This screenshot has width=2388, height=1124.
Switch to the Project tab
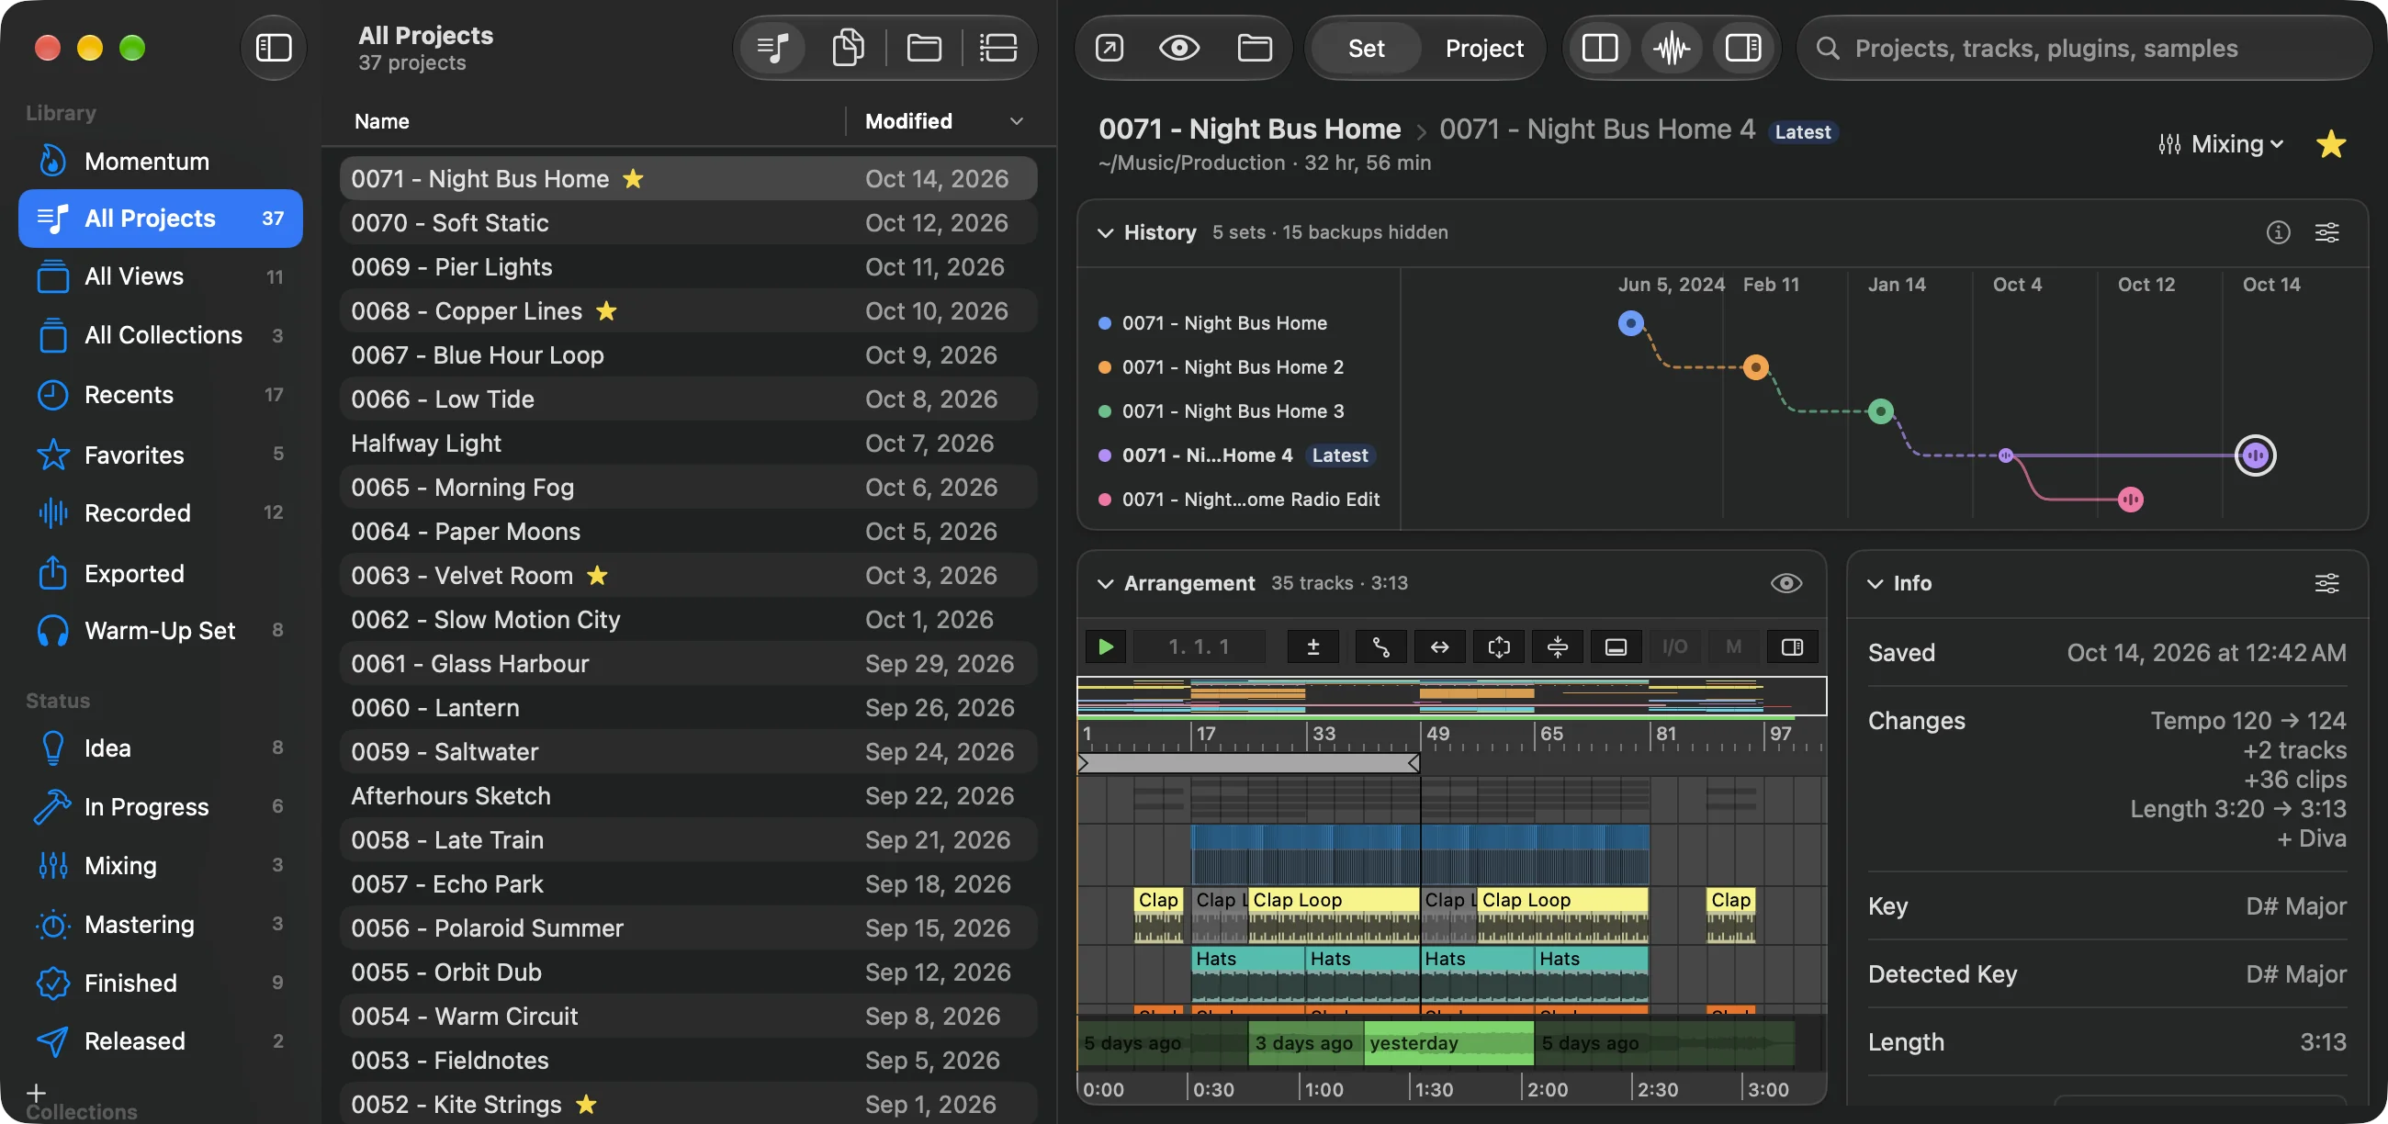click(1483, 48)
